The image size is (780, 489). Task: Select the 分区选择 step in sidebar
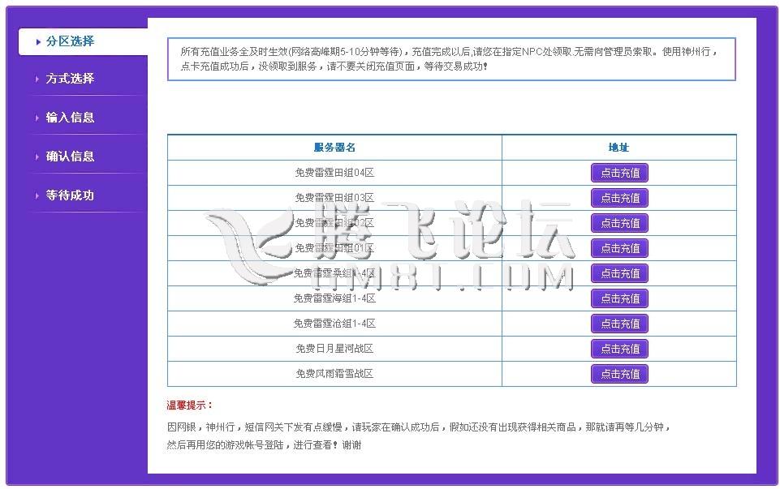70,41
